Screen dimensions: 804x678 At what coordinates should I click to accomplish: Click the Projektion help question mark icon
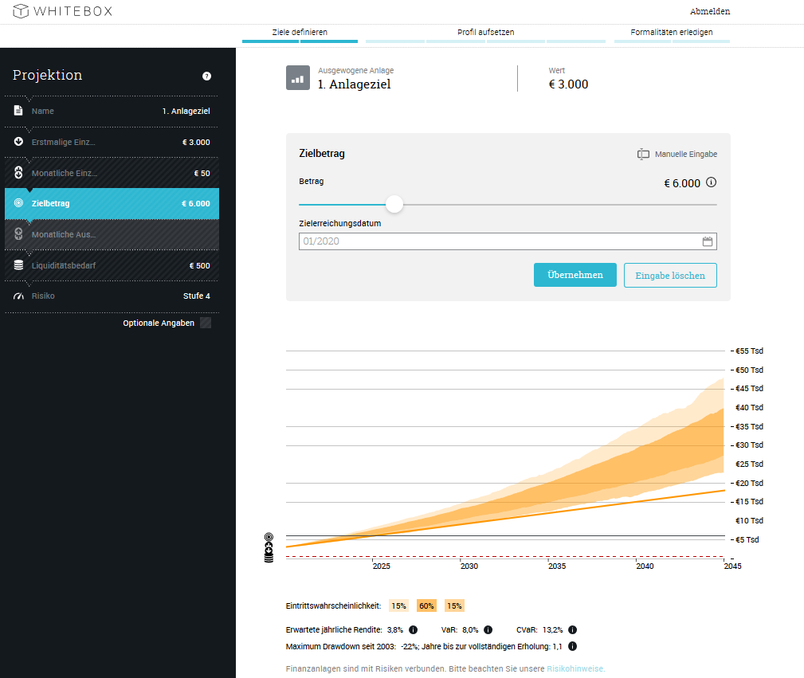coord(206,76)
